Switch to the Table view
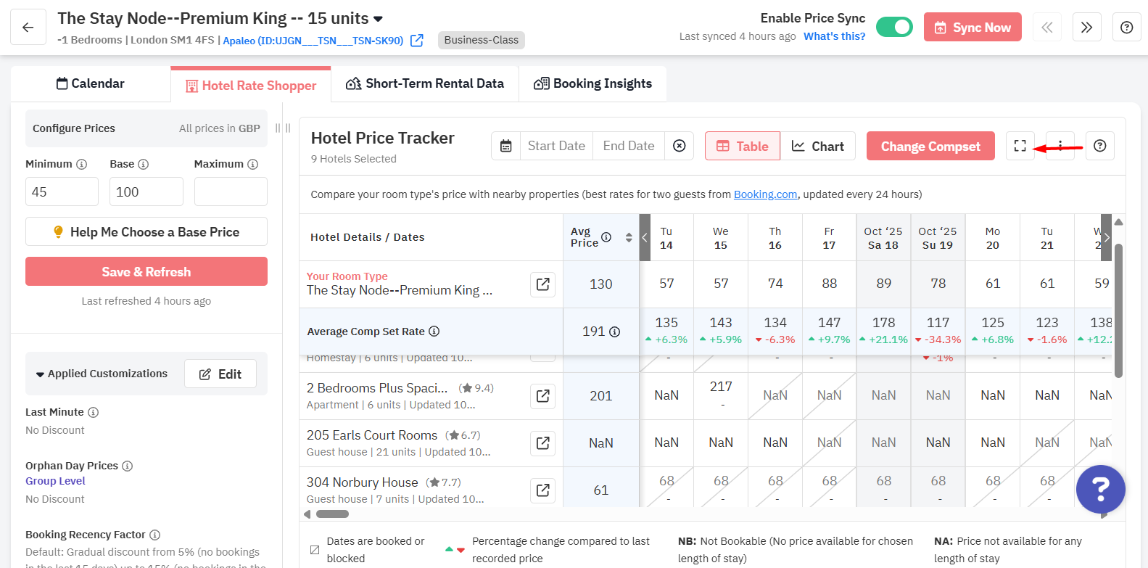The image size is (1148, 568). click(742, 146)
